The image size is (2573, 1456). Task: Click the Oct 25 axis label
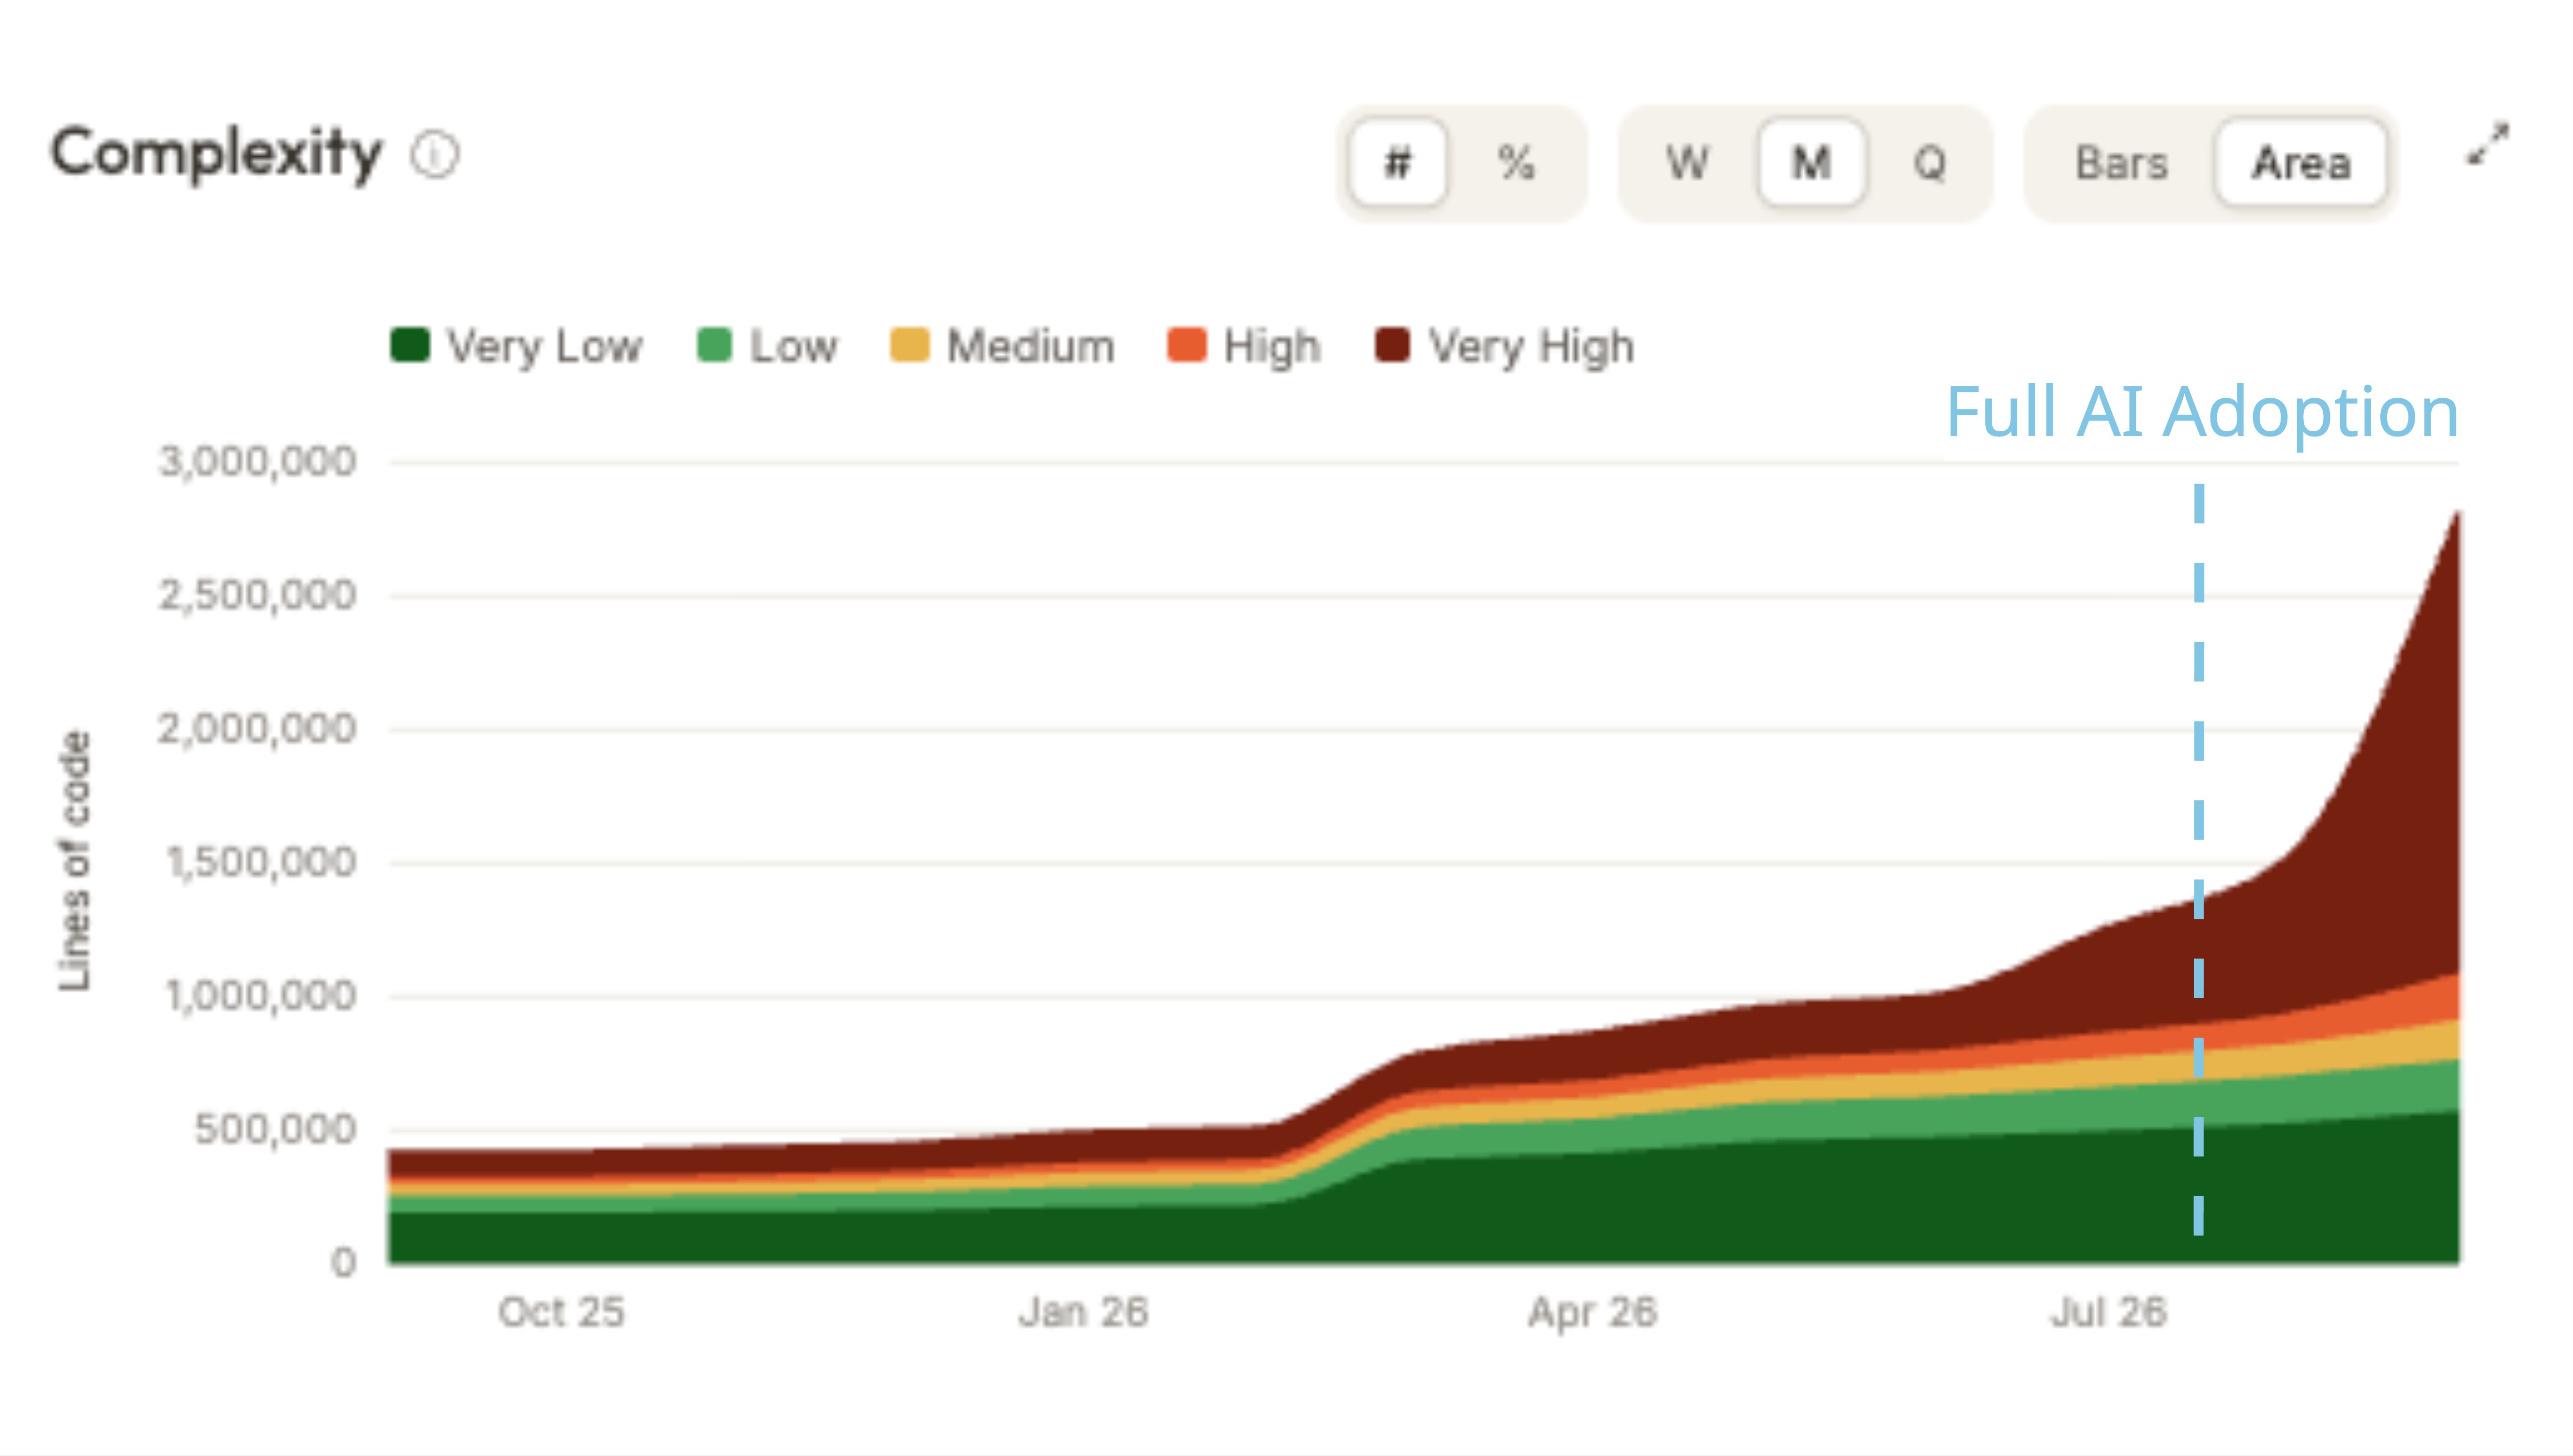tap(561, 1312)
